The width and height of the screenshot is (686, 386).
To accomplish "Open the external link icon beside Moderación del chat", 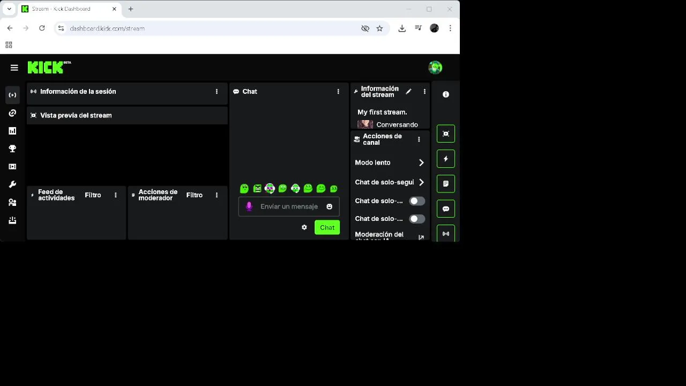I will [x=421, y=237].
